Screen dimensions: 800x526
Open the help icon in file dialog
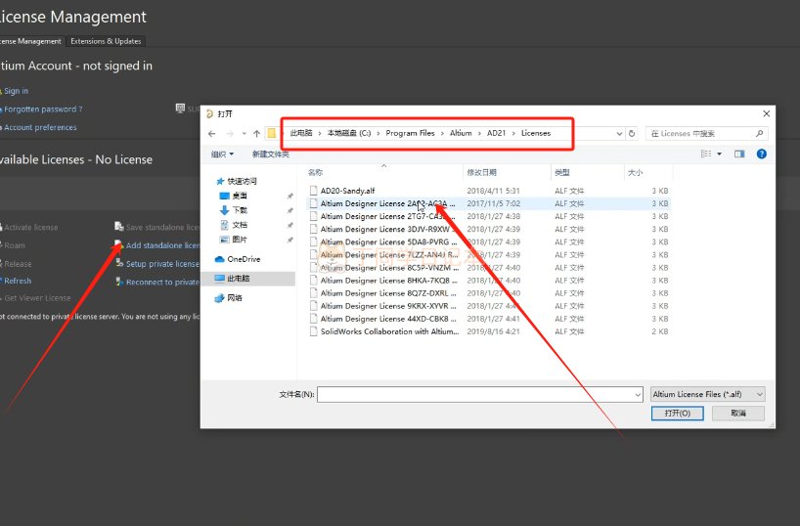click(761, 153)
